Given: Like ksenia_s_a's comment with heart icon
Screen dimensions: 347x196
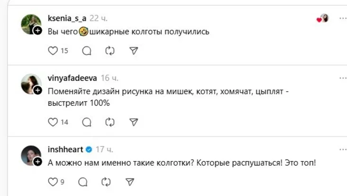Looking at the screenshot, I should [53, 51].
